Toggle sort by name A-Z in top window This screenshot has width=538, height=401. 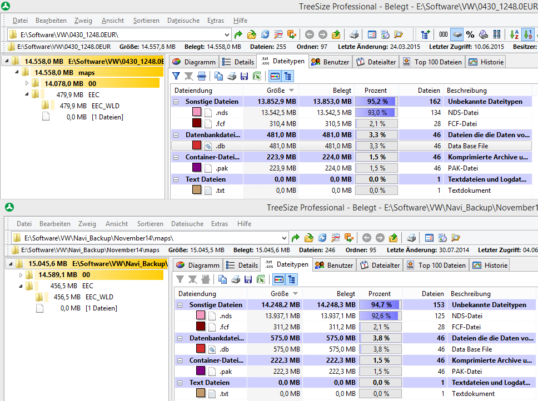click(514, 34)
